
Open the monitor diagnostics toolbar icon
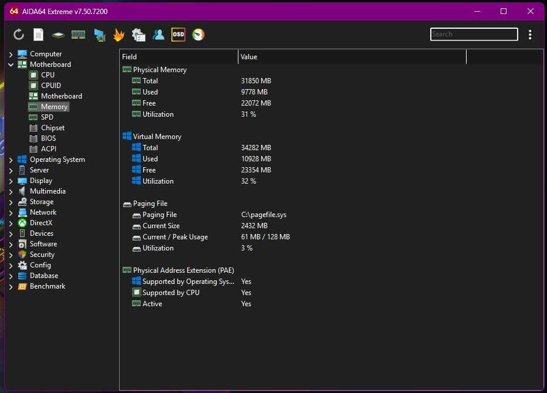[x=100, y=35]
